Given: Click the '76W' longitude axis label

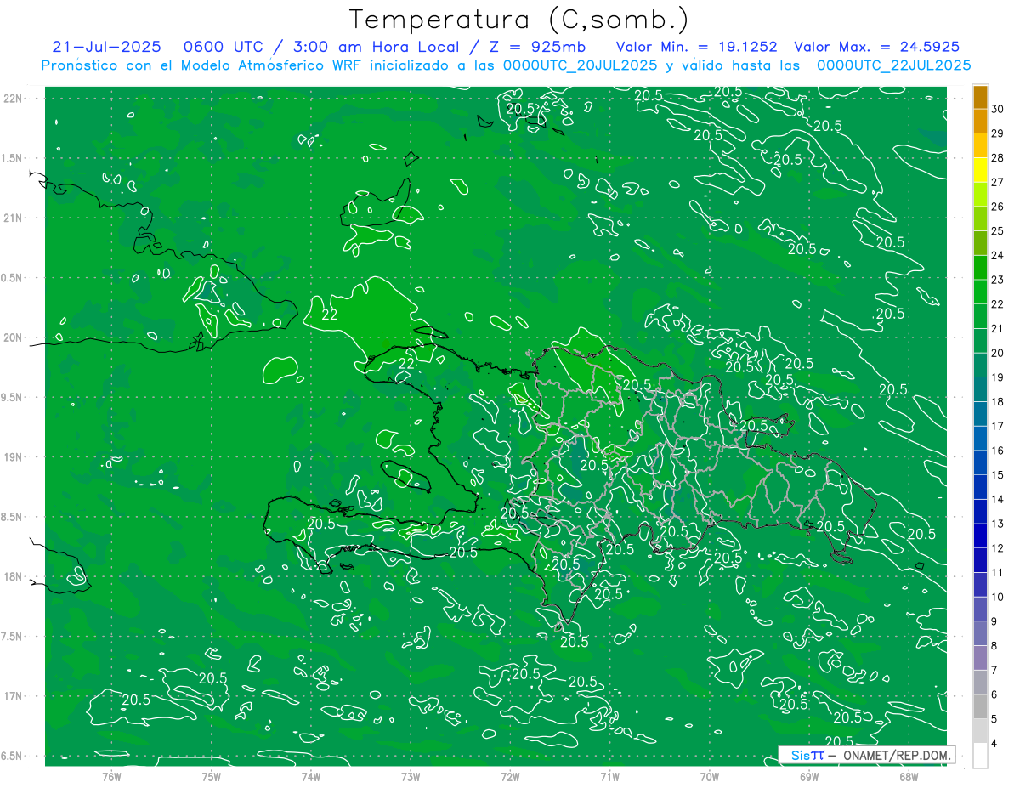Looking at the screenshot, I should point(111,776).
